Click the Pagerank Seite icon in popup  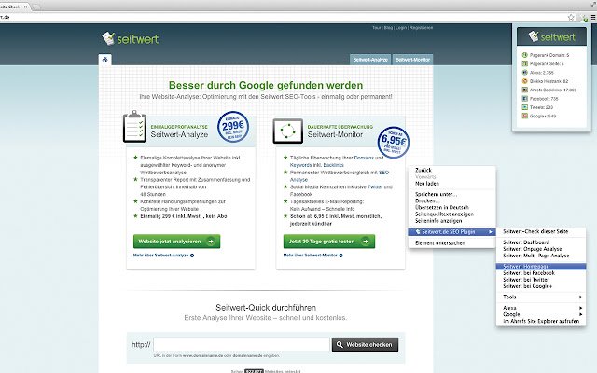click(x=524, y=64)
